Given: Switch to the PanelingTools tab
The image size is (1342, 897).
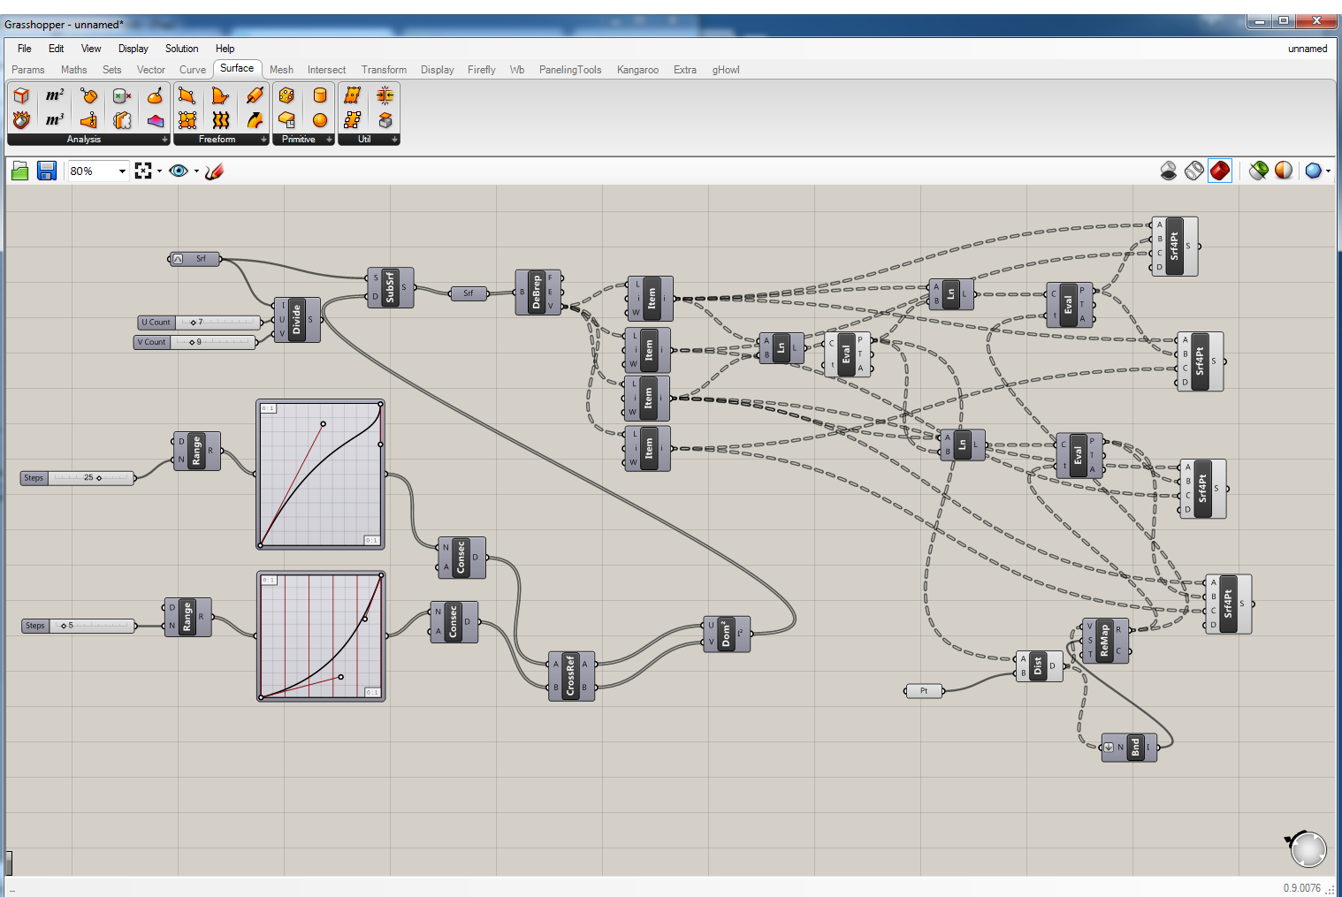Looking at the screenshot, I should [570, 70].
